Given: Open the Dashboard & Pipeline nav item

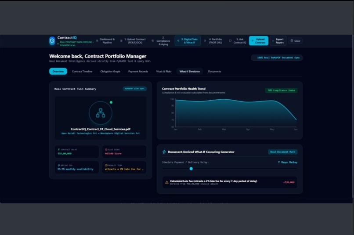Looking at the screenshot, I should tap(106, 41).
